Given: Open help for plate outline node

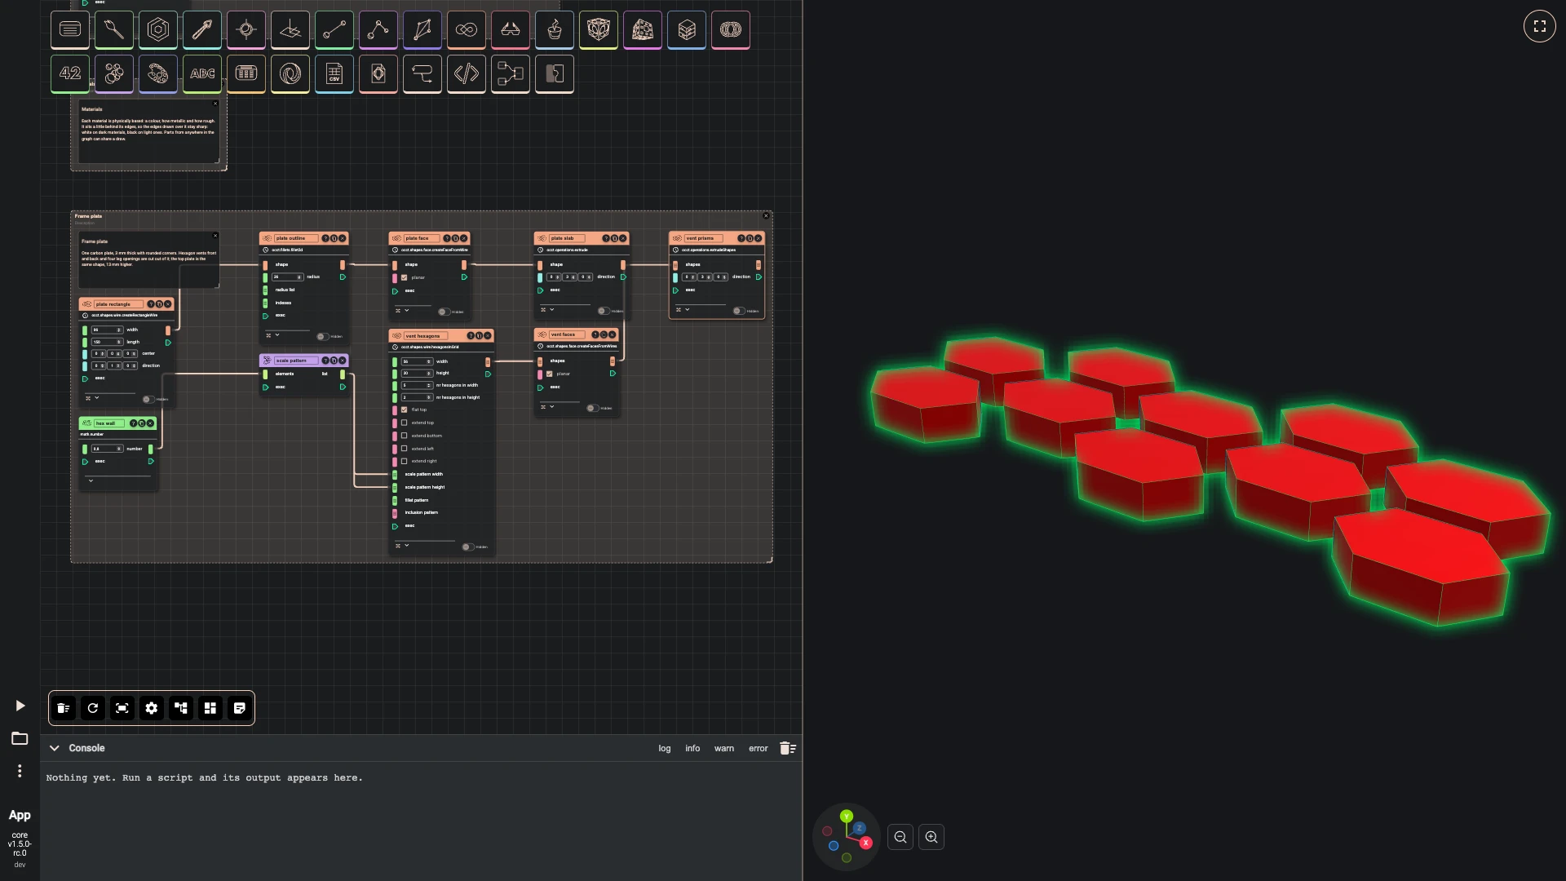Looking at the screenshot, I should [325, 238].
